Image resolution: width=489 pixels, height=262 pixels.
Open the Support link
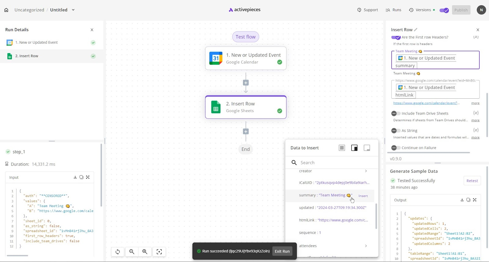pos(368,10)
